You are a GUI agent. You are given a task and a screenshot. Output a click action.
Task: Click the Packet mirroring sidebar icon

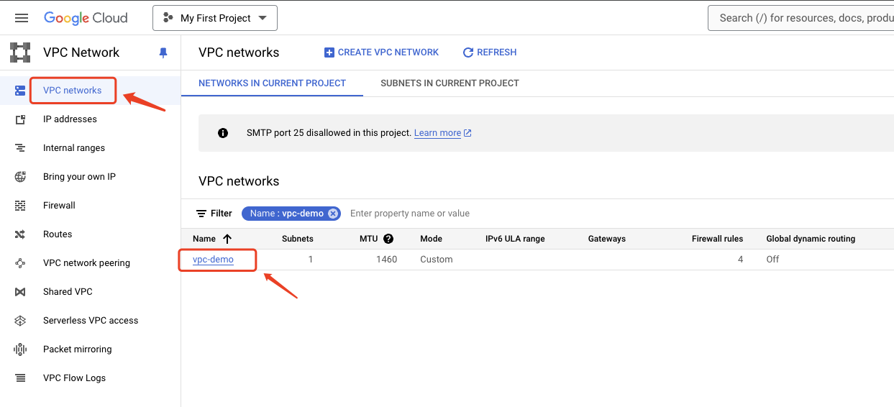(x=20, y=349)
